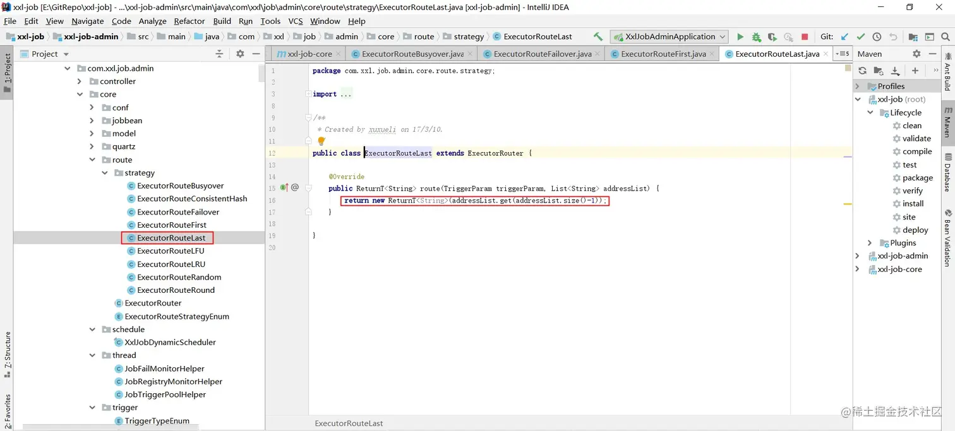The width and height of the screenshot is (955, 431).
Task: Reimport all Maven projects refresh icon
Action: [x=862, y=71]
